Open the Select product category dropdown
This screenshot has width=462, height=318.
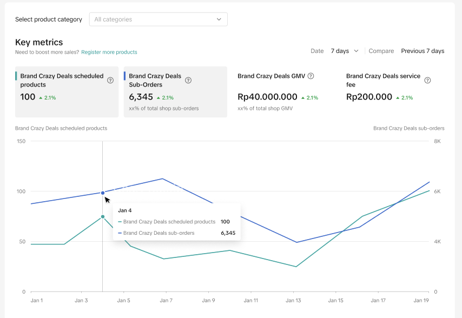[158, 19]
